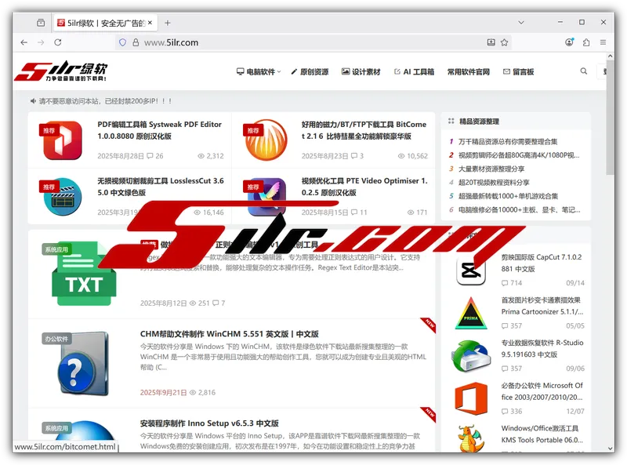Viewport: 627px width, 465px height.
Task: Click the KMS Tools dragon icon
Action: click(x=471, y=439)
